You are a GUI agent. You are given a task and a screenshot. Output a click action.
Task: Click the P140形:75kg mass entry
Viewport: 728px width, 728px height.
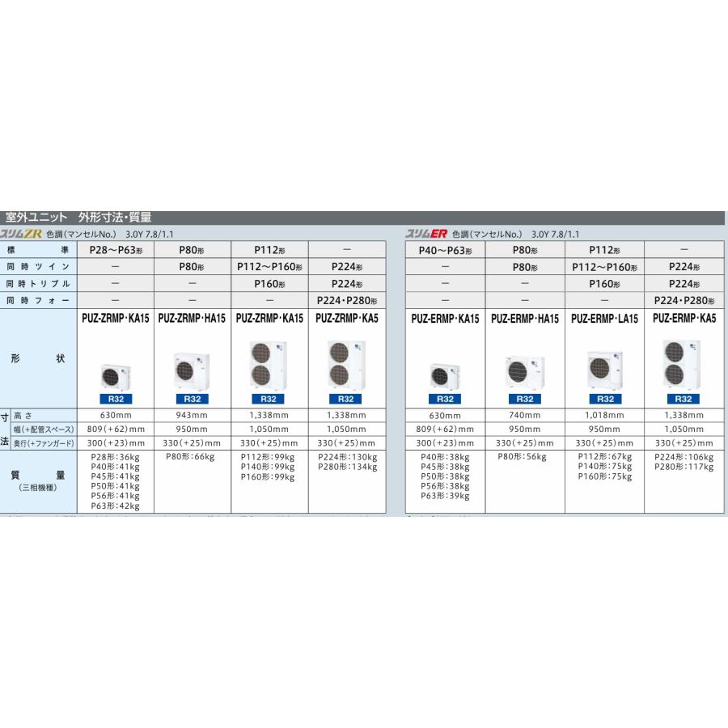(604, 466)
